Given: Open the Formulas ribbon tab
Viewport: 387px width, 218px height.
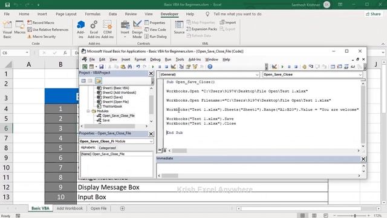Looking at the screenshot, I should pos(93,14).
